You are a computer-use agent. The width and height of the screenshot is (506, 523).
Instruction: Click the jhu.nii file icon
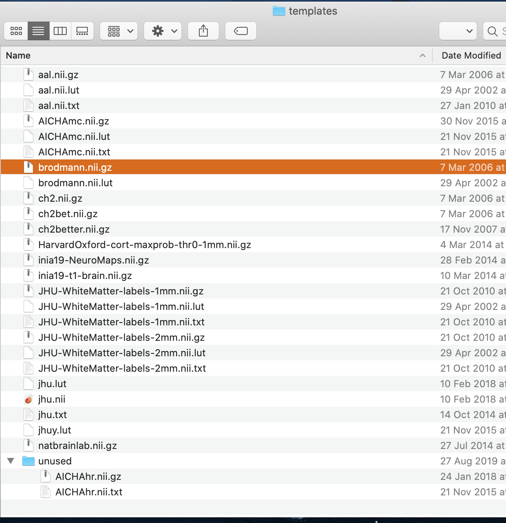coord(28,399)
